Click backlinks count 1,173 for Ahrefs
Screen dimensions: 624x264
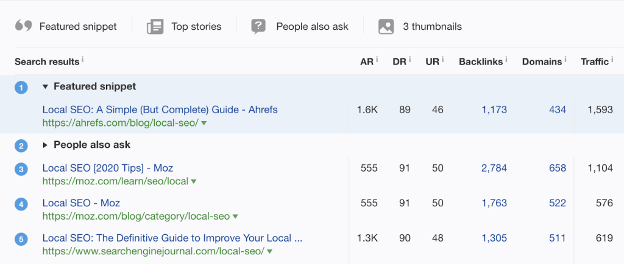click(494, 109)
